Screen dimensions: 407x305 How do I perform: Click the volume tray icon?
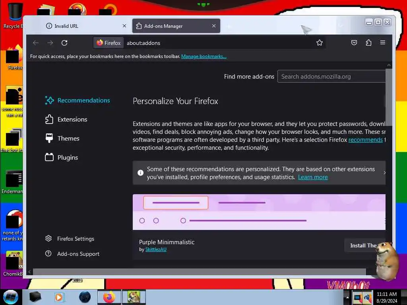(x=367, y=297)
